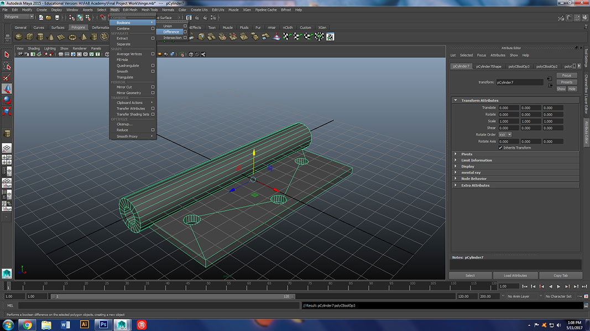This screenshot has width=590, height=331.
Task: Activate the Lasso select tool
Action: click(7, 66)
